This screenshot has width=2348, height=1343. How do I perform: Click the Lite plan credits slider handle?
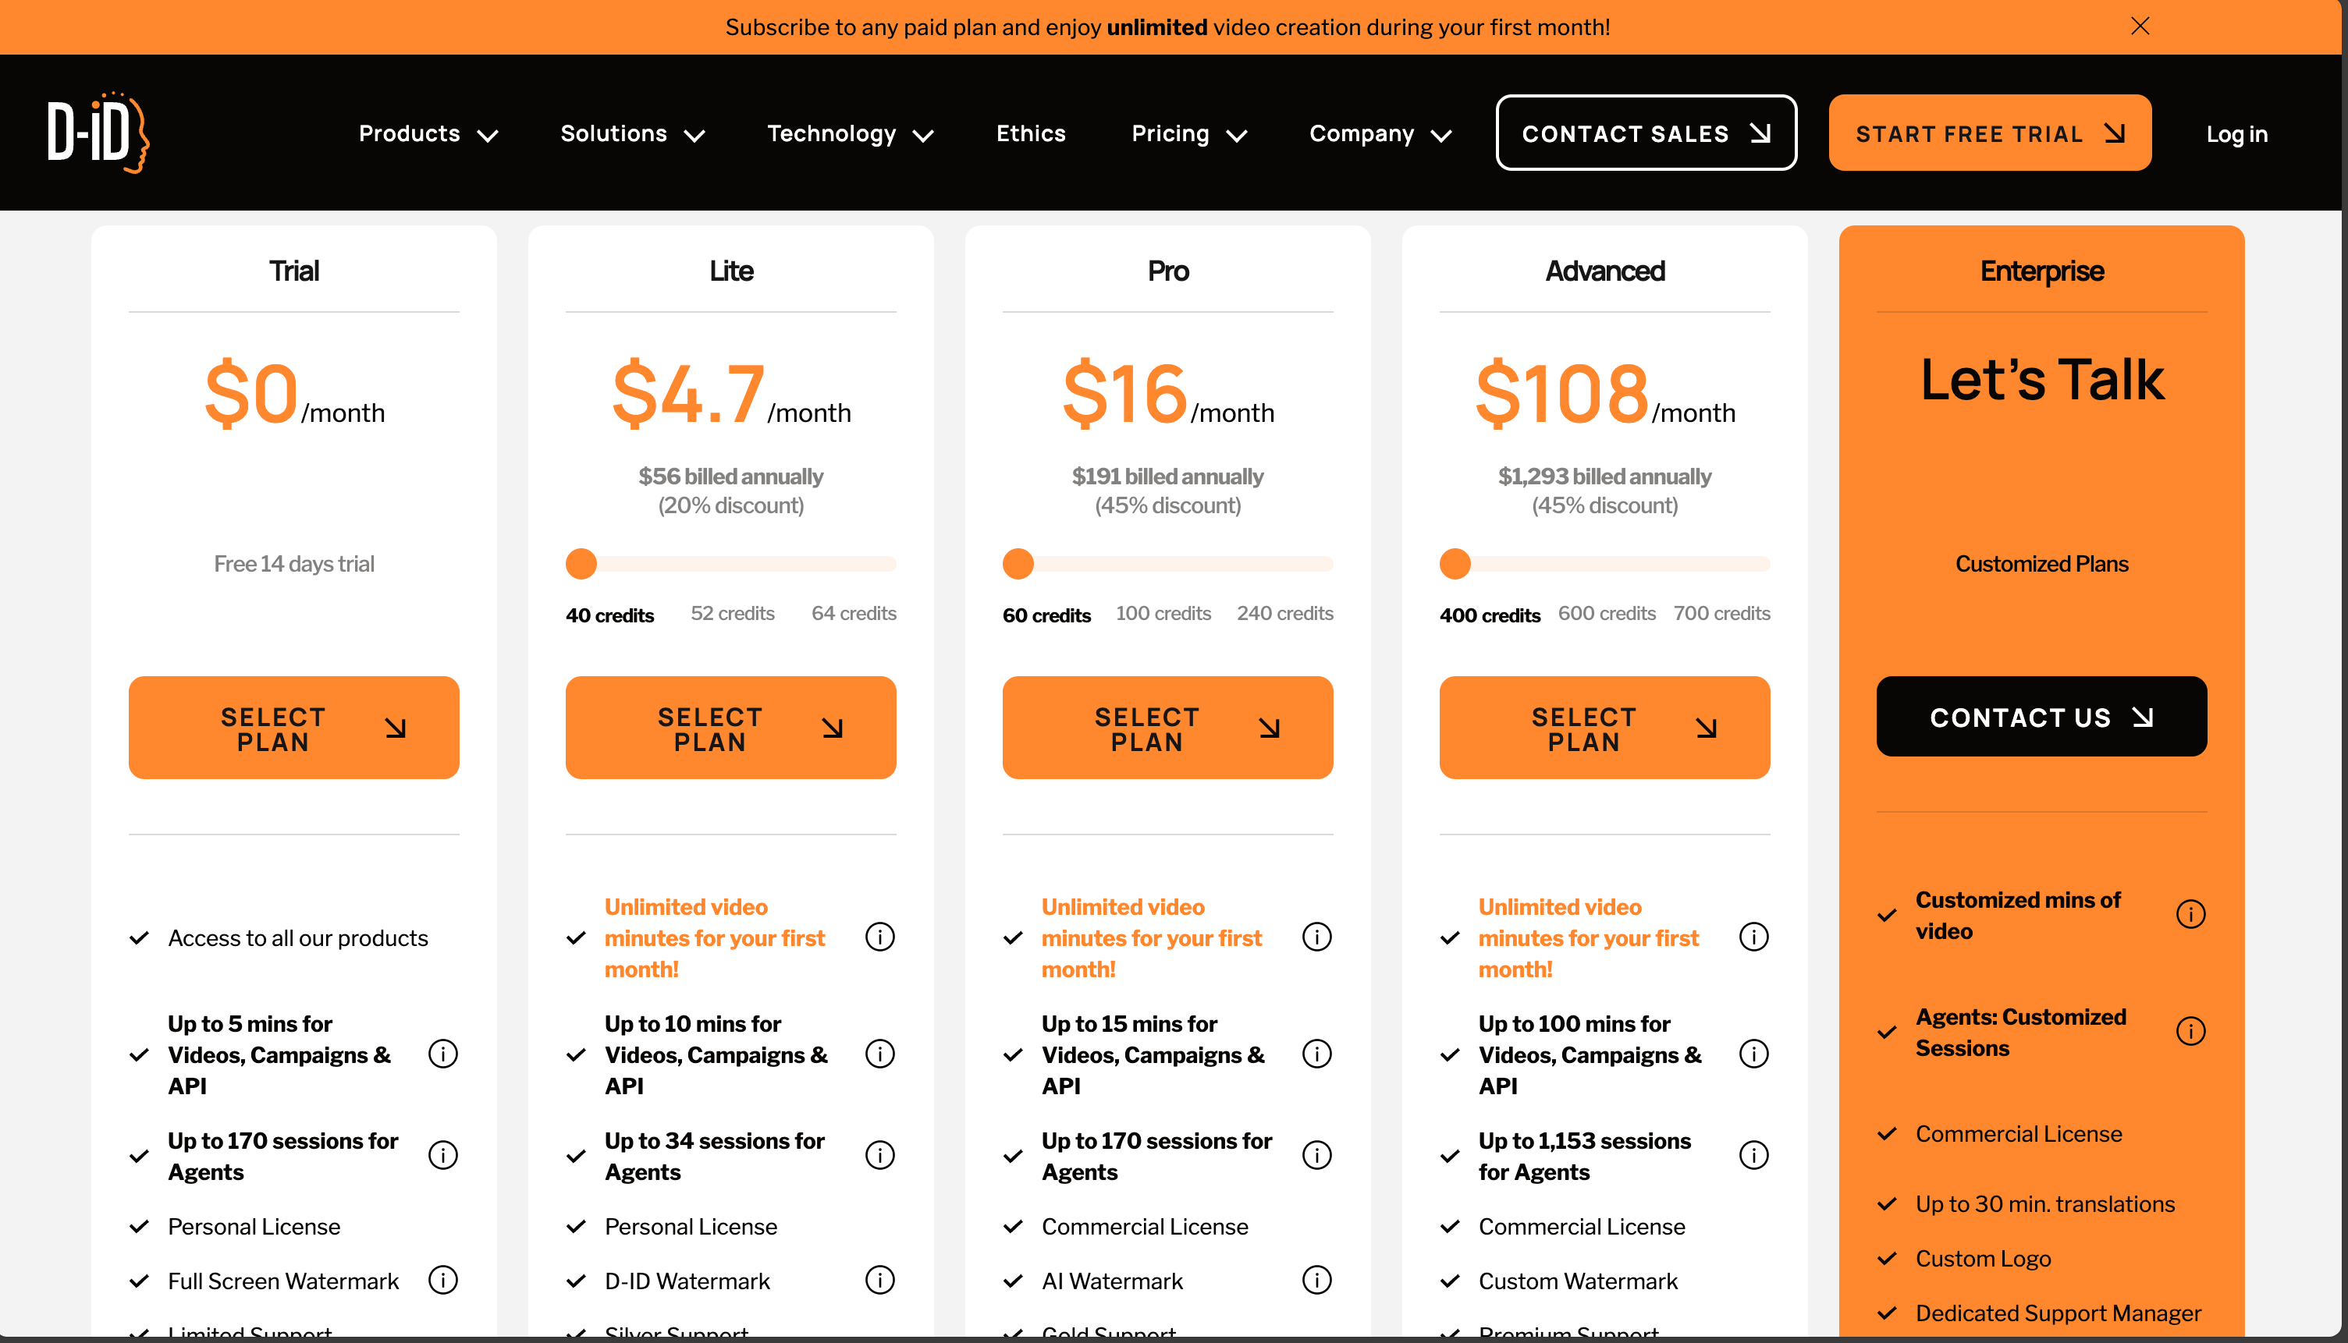(581, 564)
